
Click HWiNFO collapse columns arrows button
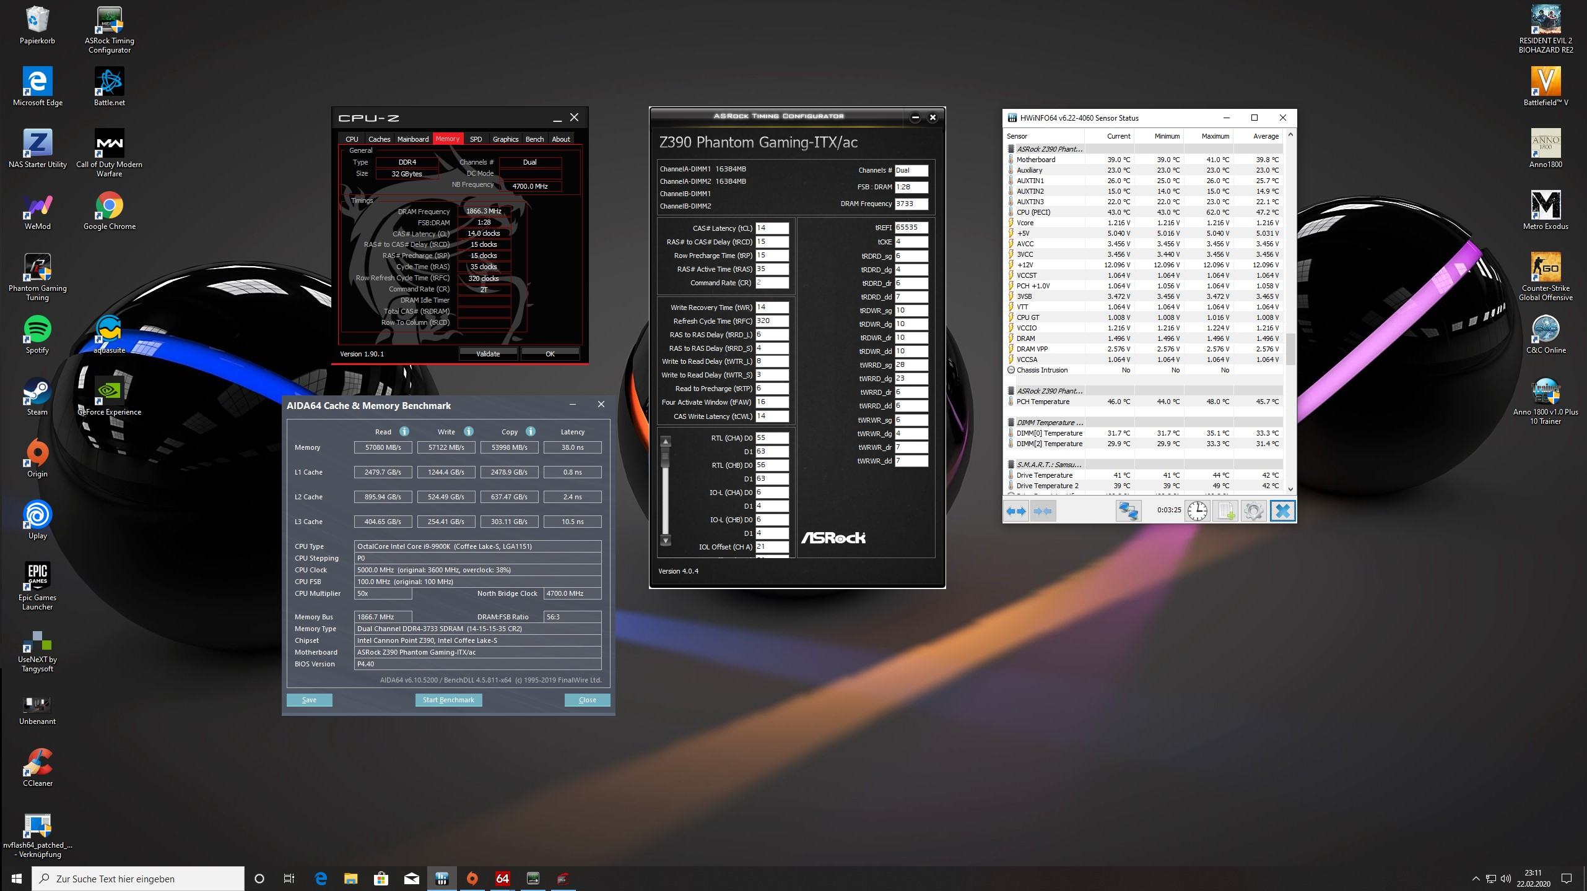click(x=1043, y=511)
